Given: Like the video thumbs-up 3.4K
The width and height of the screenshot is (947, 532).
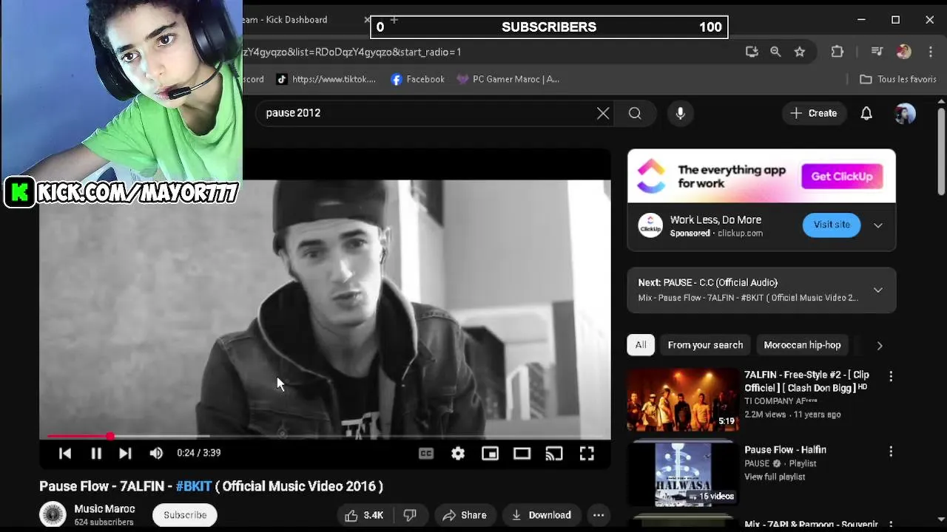Looking at the screenshot, I should [364, 515].
